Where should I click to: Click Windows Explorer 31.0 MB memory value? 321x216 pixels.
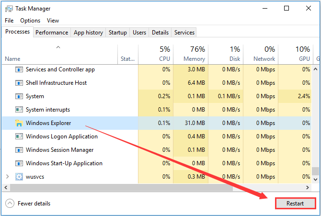tap(195, 123)
